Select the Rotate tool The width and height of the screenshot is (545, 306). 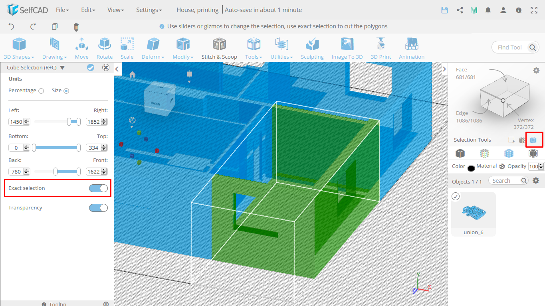tap(105, 49)
